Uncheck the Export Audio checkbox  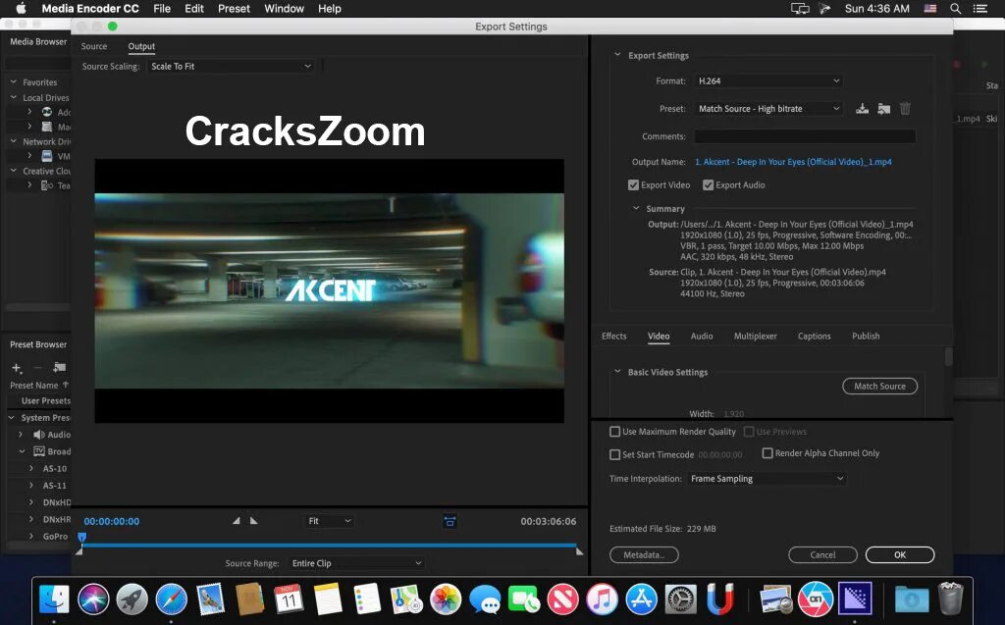(708, 184)
